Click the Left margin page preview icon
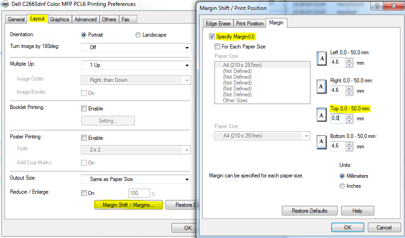This screenshot has width=405, height=238. coord(322,59)
